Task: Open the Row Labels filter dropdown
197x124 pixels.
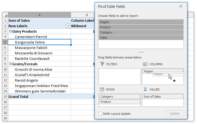Action: point(68,26)
